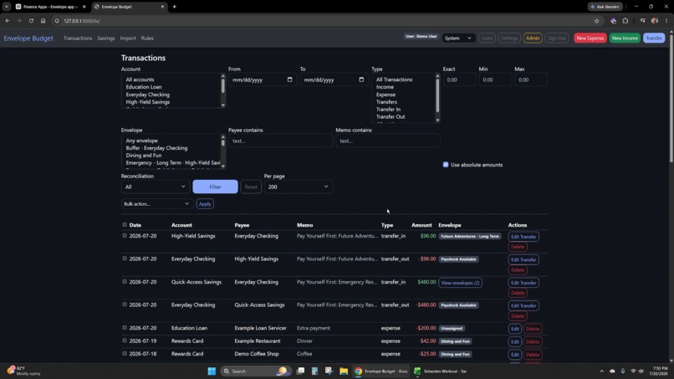
Task: Open the System theme dropdown
Action: tap(458, 38)
